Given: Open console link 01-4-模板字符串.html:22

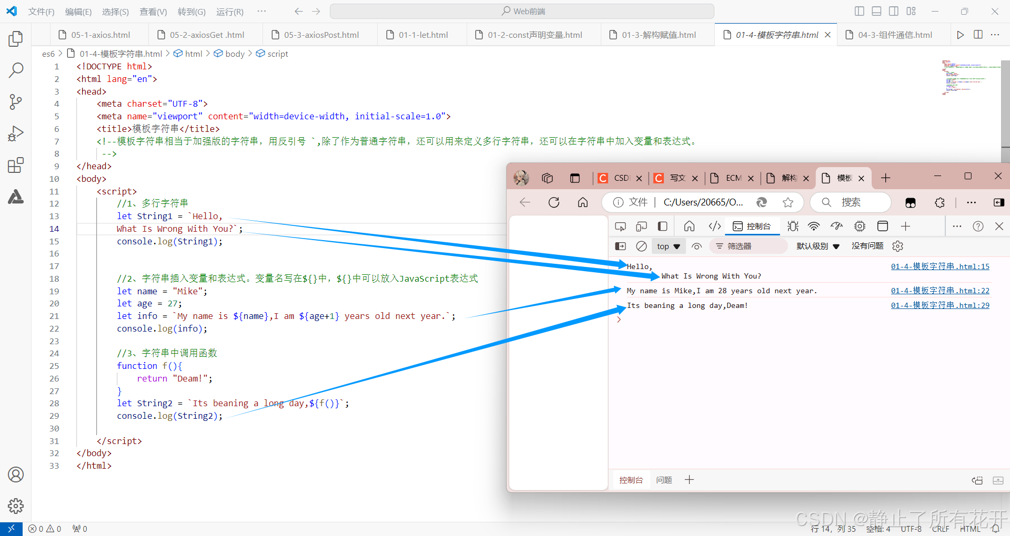Looking at the screenshot, I should click(x=940, y=291).
